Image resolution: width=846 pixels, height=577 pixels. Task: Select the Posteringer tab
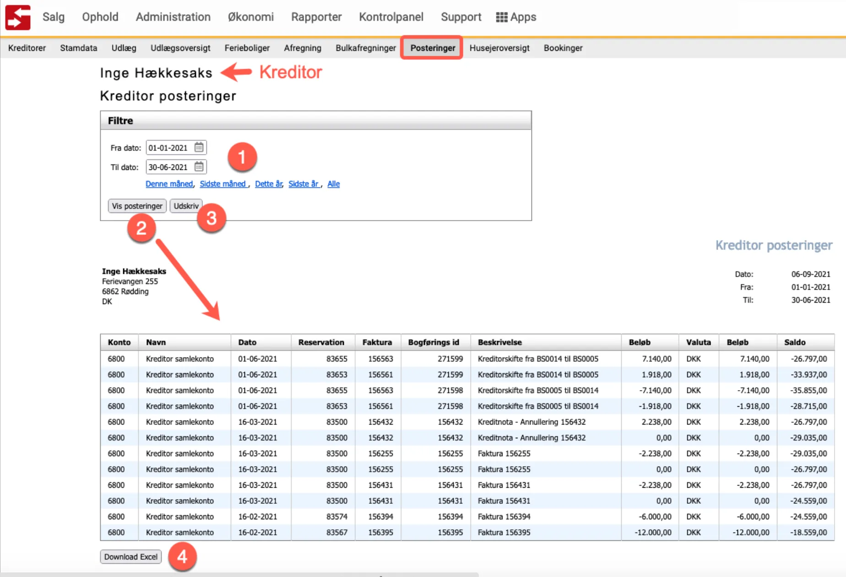click(433, 48)
